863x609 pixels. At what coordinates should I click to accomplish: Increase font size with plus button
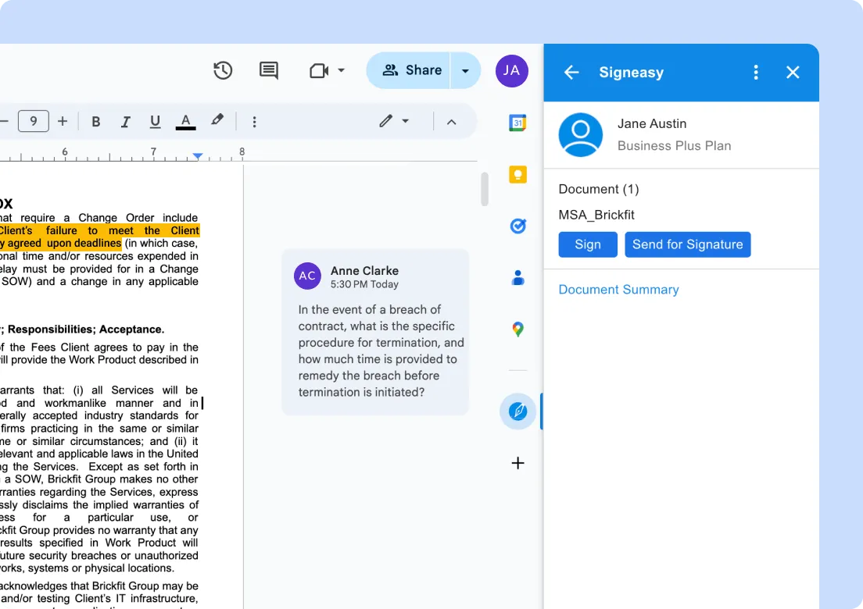(x=63, y=121)
